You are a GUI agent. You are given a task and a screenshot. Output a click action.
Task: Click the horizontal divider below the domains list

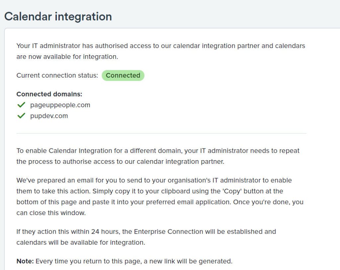coord(161,134)
